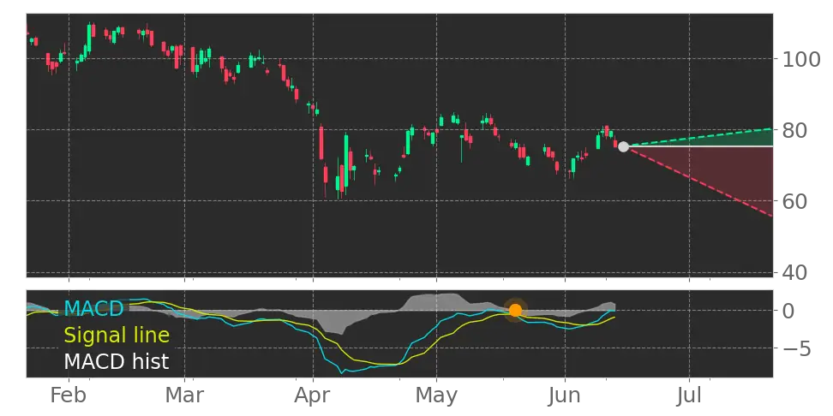Click the 100 price axis label

tap(801, 59)
